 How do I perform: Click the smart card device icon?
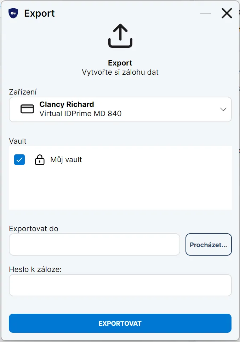27,109
